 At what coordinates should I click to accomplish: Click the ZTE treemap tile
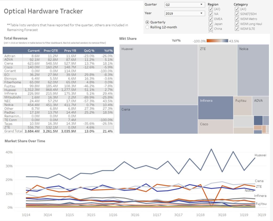[218, 70]
